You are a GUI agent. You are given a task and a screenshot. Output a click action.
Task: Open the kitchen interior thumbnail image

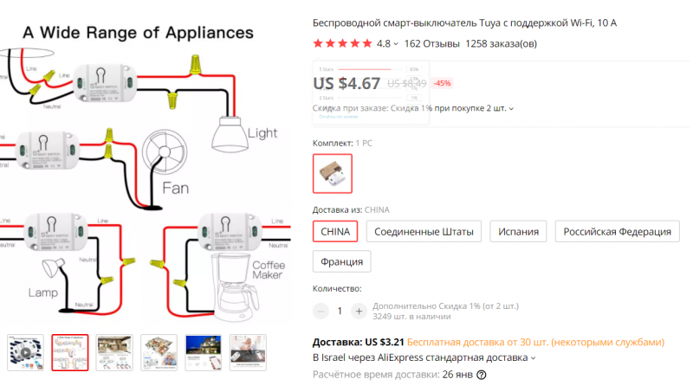tap(114, 353)
